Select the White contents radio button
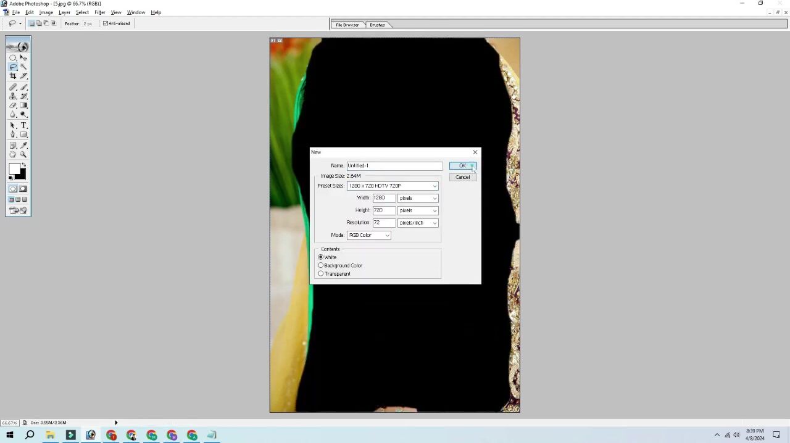Image resolution: width=790 pixels, height=443 pixels. tap(321, 257)
